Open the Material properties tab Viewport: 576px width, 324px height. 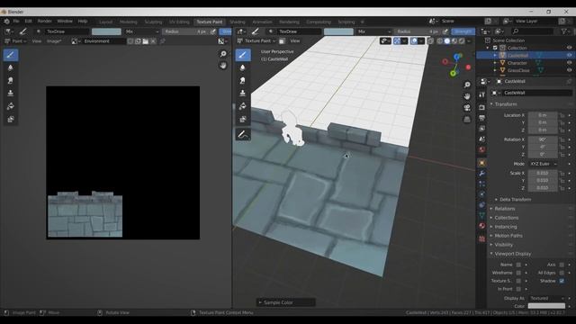[482, 226]
